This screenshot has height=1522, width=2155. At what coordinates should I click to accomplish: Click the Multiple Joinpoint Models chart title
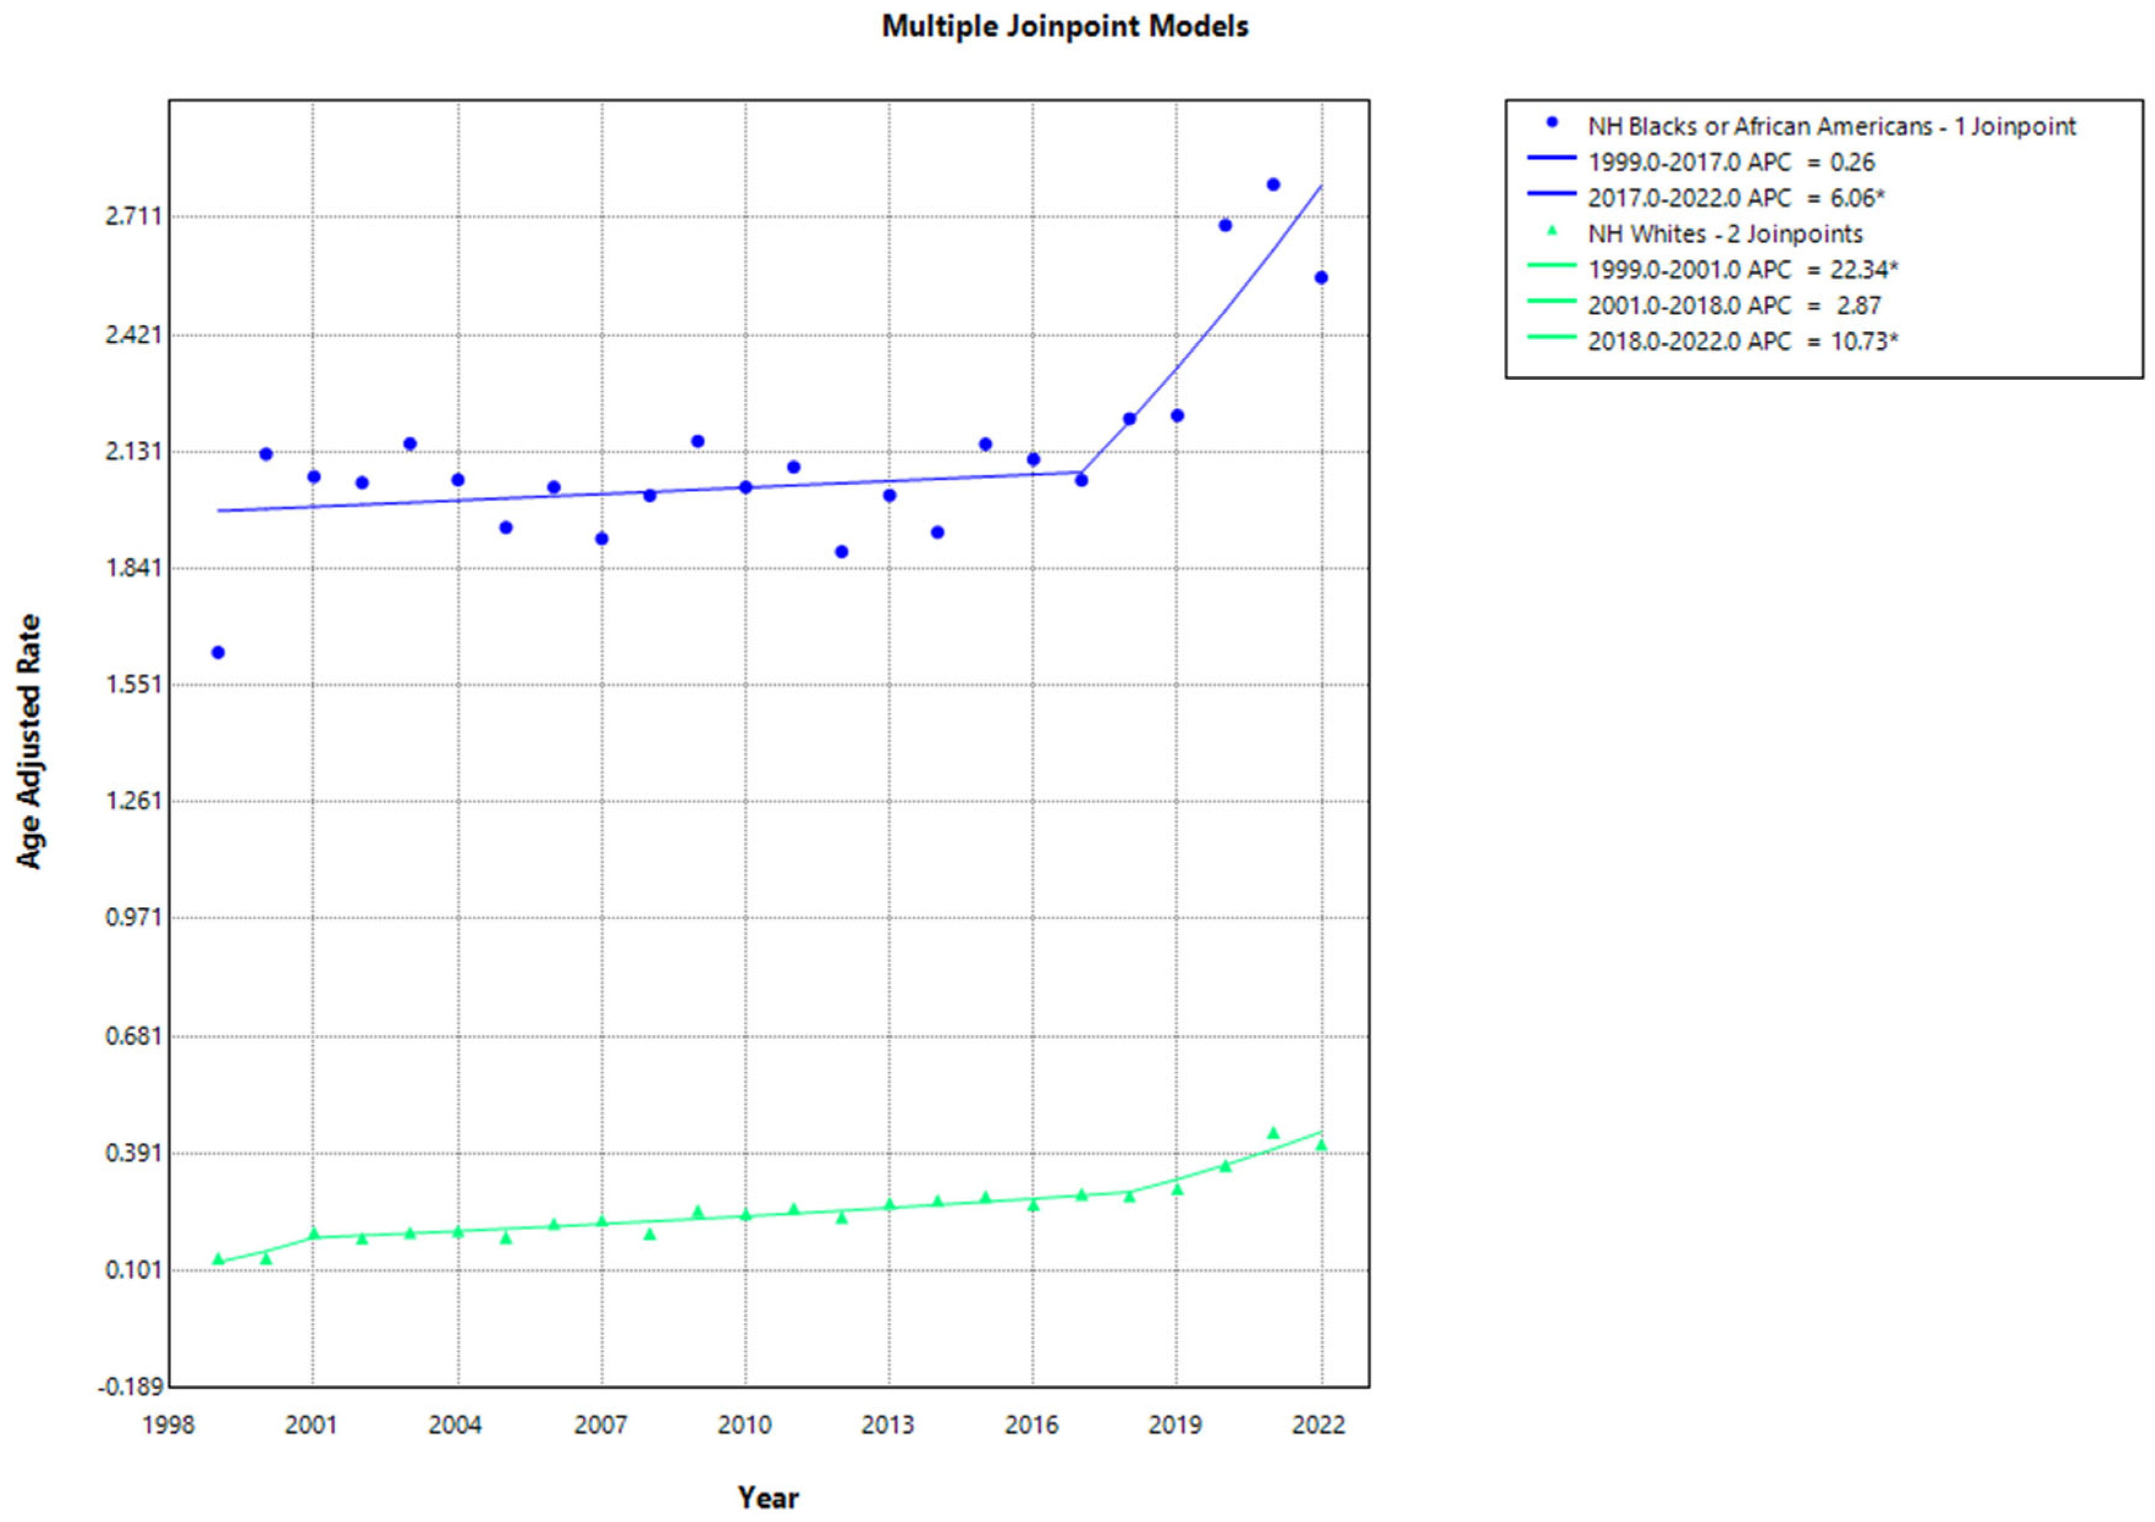tap(1064, 26)
